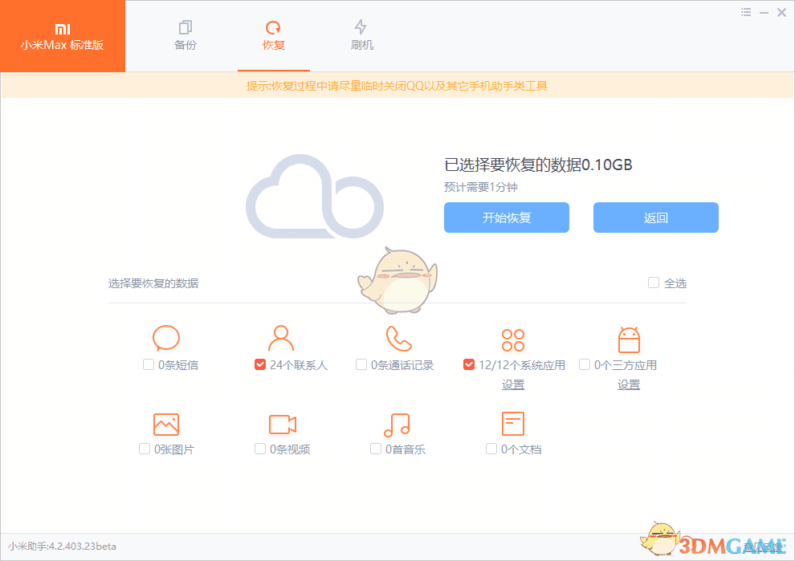Select the third-party apps icon above 0个三方应用
The height and width of the screenshot is (561, 795).
(628, 338)
